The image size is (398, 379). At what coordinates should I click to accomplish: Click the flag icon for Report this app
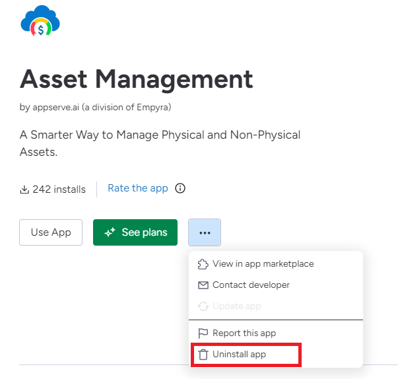203,333
